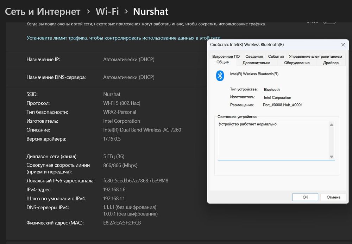This screenshot has height=244, width=352.
Task: Click Автоматически (DHCP) next to Назначение IP
Action: (x=129, y=59)
